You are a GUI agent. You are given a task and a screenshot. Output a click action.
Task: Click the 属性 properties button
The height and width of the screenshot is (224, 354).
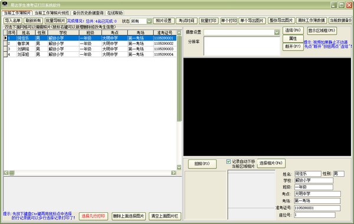click(293, 38)
